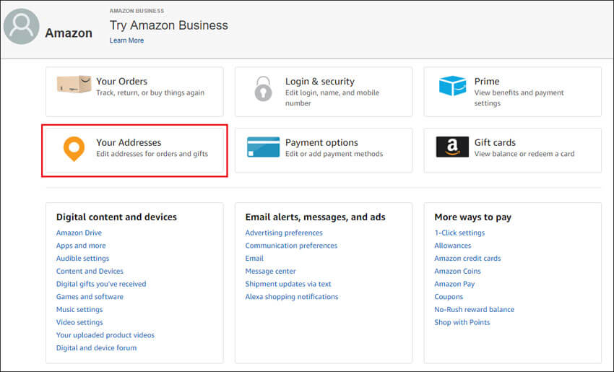Open the Email link
The height and width of the screenshot is (372, 614).
pyautogui.click(x=254, y=259)
